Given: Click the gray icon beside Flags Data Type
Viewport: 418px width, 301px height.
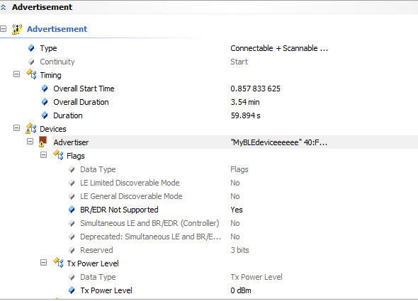Looking at the screenshot, I should (72, 169).
